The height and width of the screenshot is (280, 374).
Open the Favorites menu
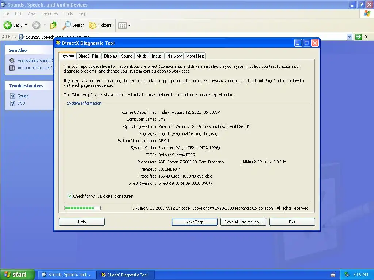pos(49,13)
